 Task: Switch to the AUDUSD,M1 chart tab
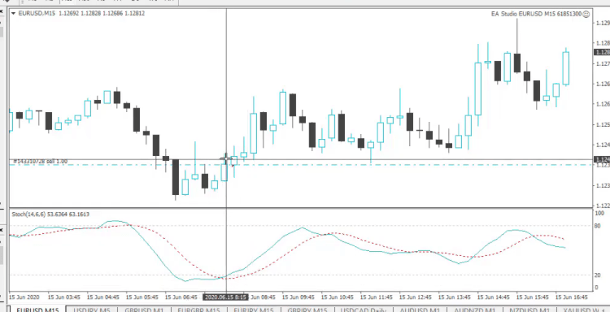point(420,310)
